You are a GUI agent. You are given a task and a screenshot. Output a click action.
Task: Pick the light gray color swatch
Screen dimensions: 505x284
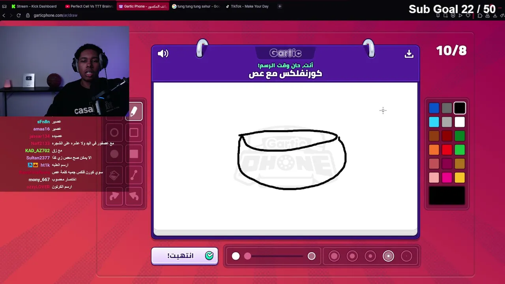[447, 122]
